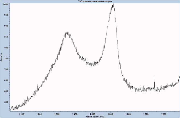
Task: Click the 1 100 tick label on X-axis
Action: point(21,114)
